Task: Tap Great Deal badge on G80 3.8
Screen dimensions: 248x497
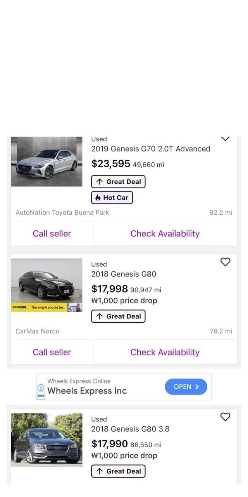Action: (x=118, y=471)
